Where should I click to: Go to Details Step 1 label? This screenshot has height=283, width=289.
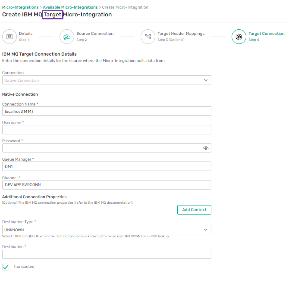[x=26, y=37]
